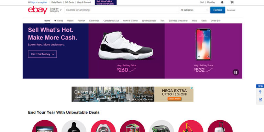Image resolution: width=264 pixels, height=132 pixels.
Task: Click the Get That Money button
Action: point(42,54)
